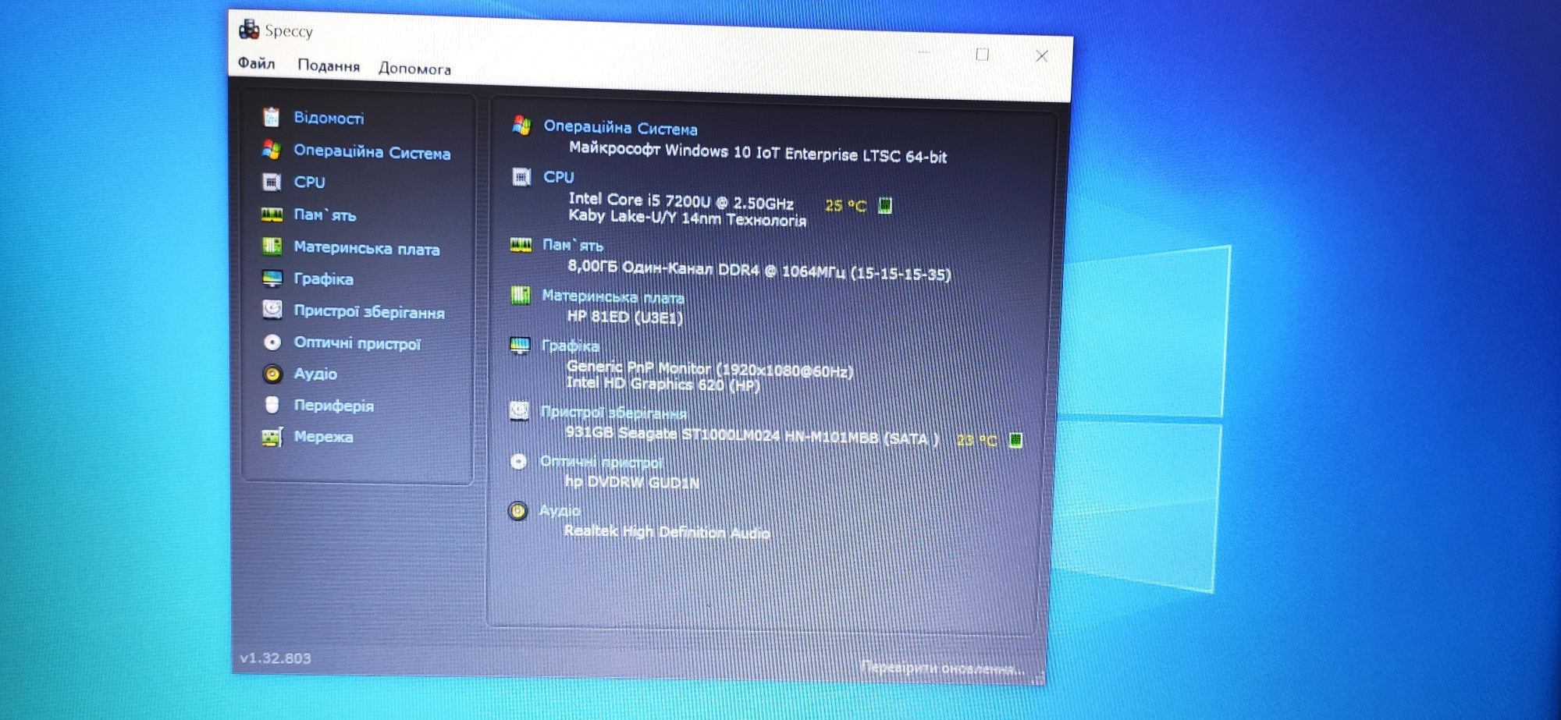The image size is (1561, 720).
Task: Open the Пам'ять summary heading link
Action: point(572,246)
